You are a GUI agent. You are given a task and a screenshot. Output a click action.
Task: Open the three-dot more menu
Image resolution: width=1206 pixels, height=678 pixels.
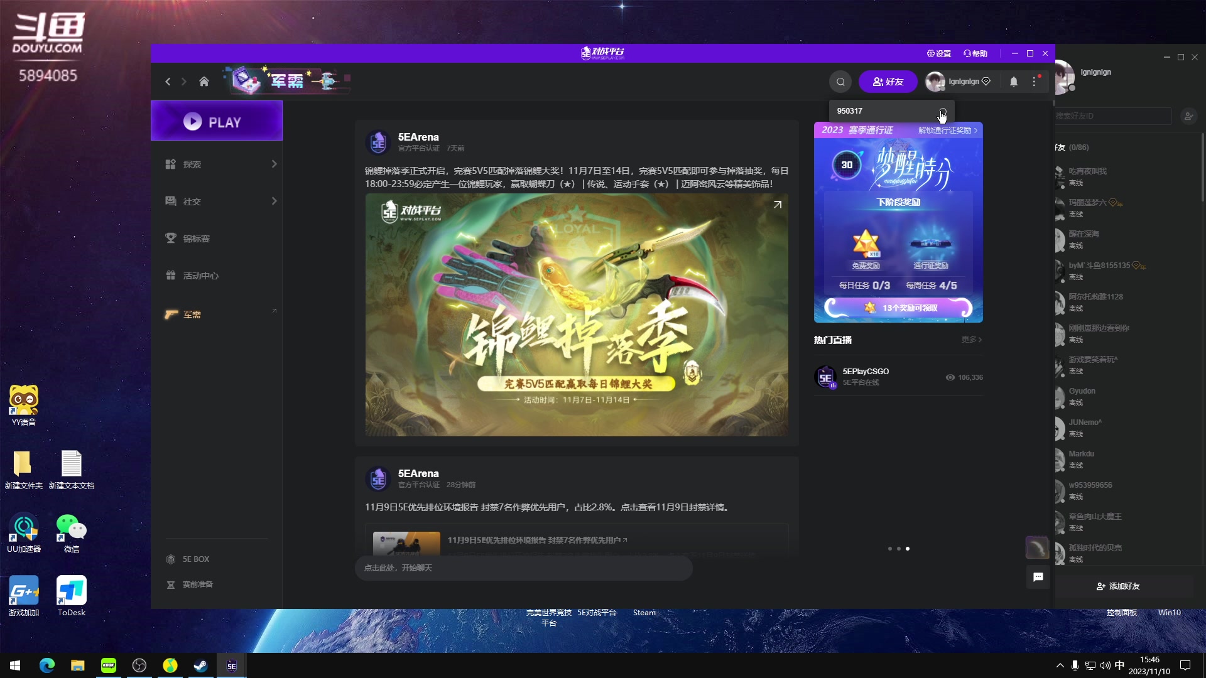click(x=1035, y=82)
